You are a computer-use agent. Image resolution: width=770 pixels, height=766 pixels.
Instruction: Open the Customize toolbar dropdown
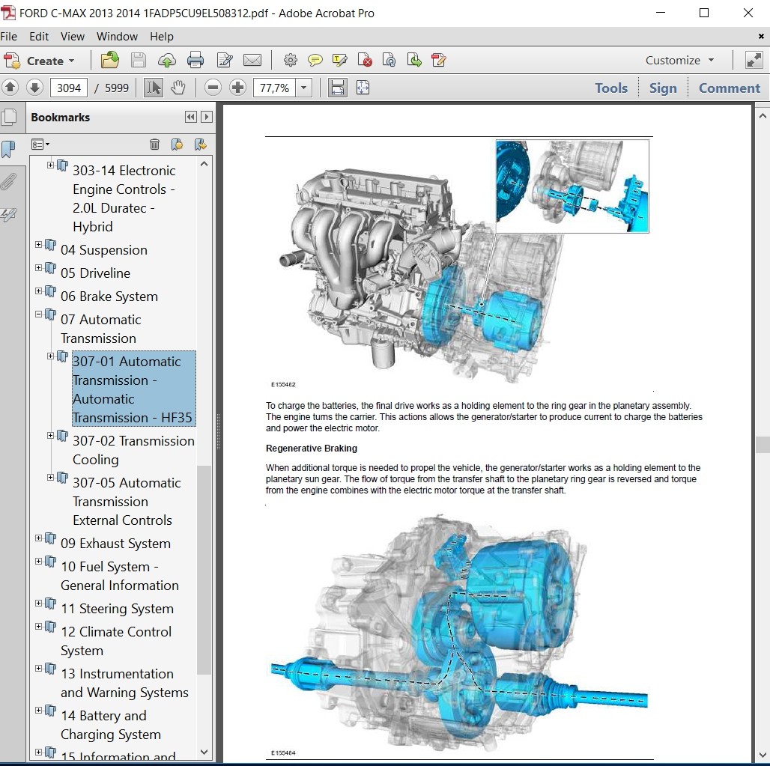click(679, 61)
